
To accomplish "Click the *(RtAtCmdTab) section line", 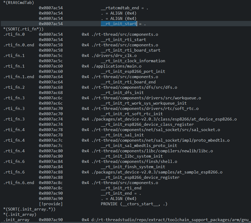I will click(19, 3).
